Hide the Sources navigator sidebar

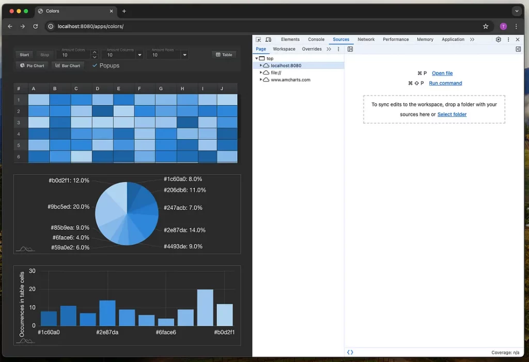click(x=350, y=49)
